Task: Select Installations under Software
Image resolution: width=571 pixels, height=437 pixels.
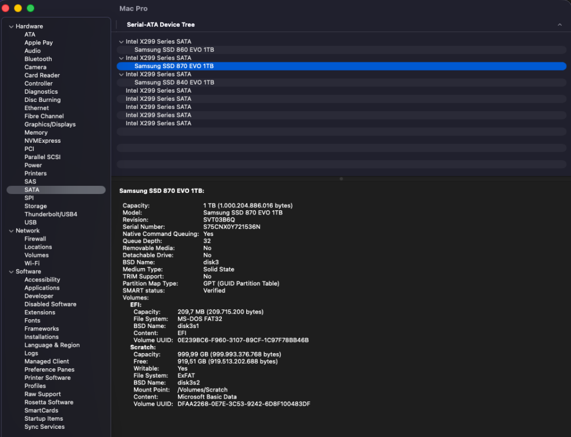Action: [41, 337]
